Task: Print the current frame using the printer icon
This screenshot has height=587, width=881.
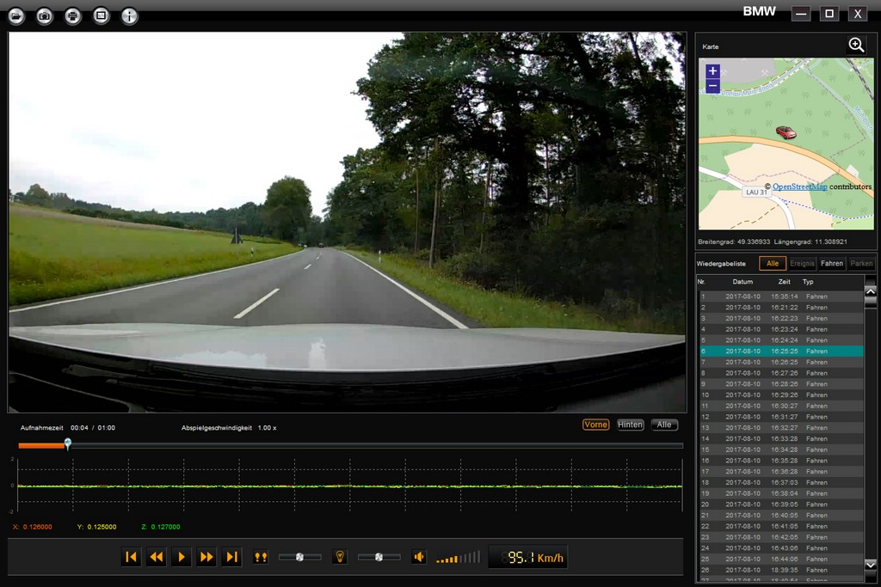Action: 73,15
